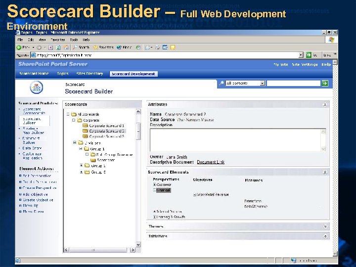The width and height of the screenshot is (356, 267).
Task: Click the Windows flag logo in browser corner
Action: point(331,40)
